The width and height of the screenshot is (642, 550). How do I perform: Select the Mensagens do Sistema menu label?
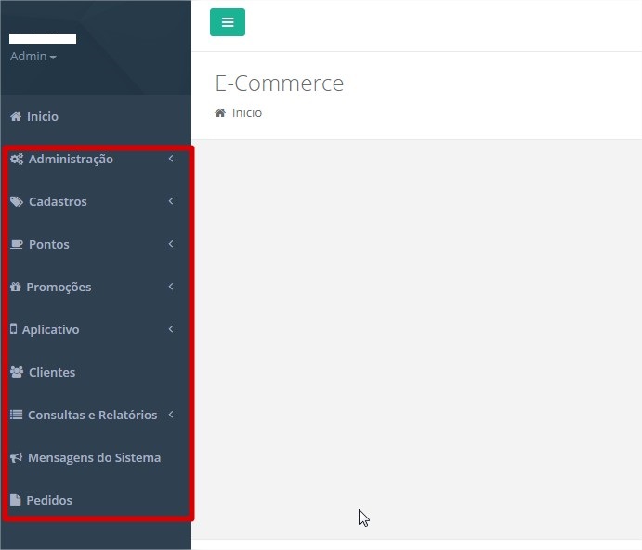(94, 458)
